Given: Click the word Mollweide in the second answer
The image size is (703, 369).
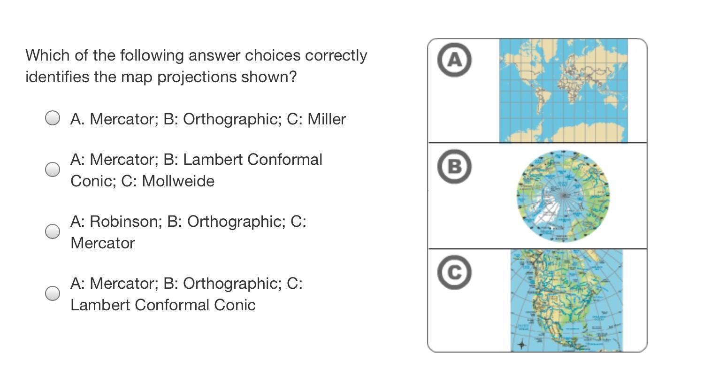Looking at the screenshot, I should [178, 181].
